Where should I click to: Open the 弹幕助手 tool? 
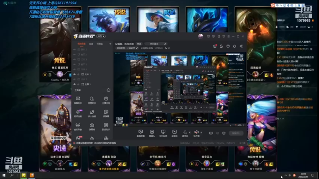(78, 100)
